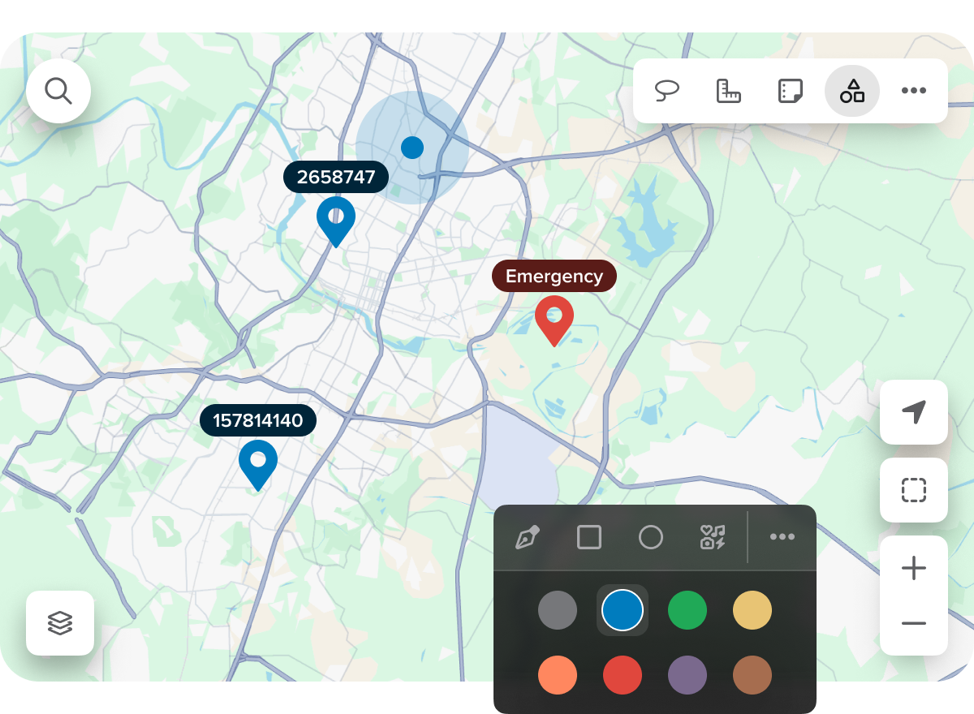Pick the green color swatch

[x=687, y=610]
